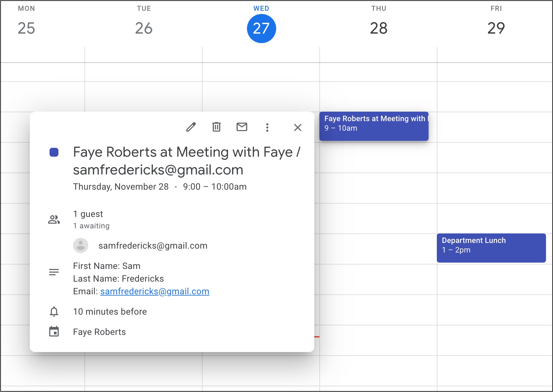The width and height of the screenshot is (553, 392).
Task: Select the Faye Roberts meeting event block
Action: (x=374, y=126)
